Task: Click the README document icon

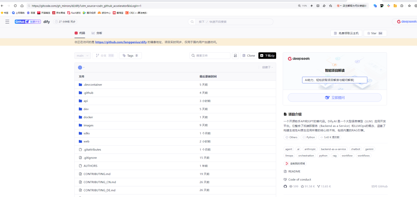Action: click(285, 171)
